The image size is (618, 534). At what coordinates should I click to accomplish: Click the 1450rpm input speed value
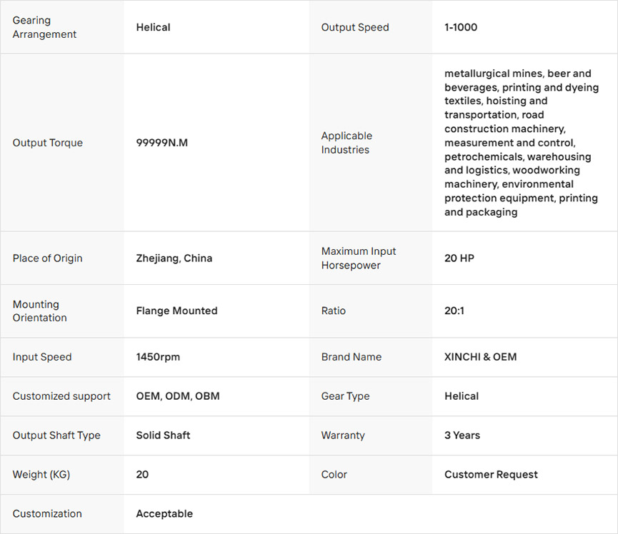pyautogui.click(x=158, y=357)
